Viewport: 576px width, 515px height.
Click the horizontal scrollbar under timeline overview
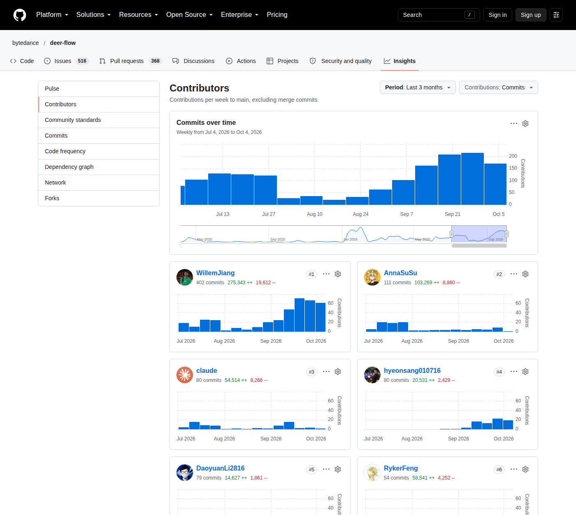tap(479, 246)
